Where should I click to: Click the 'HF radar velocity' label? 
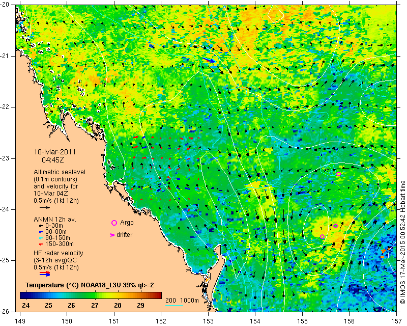coord(59,253)
